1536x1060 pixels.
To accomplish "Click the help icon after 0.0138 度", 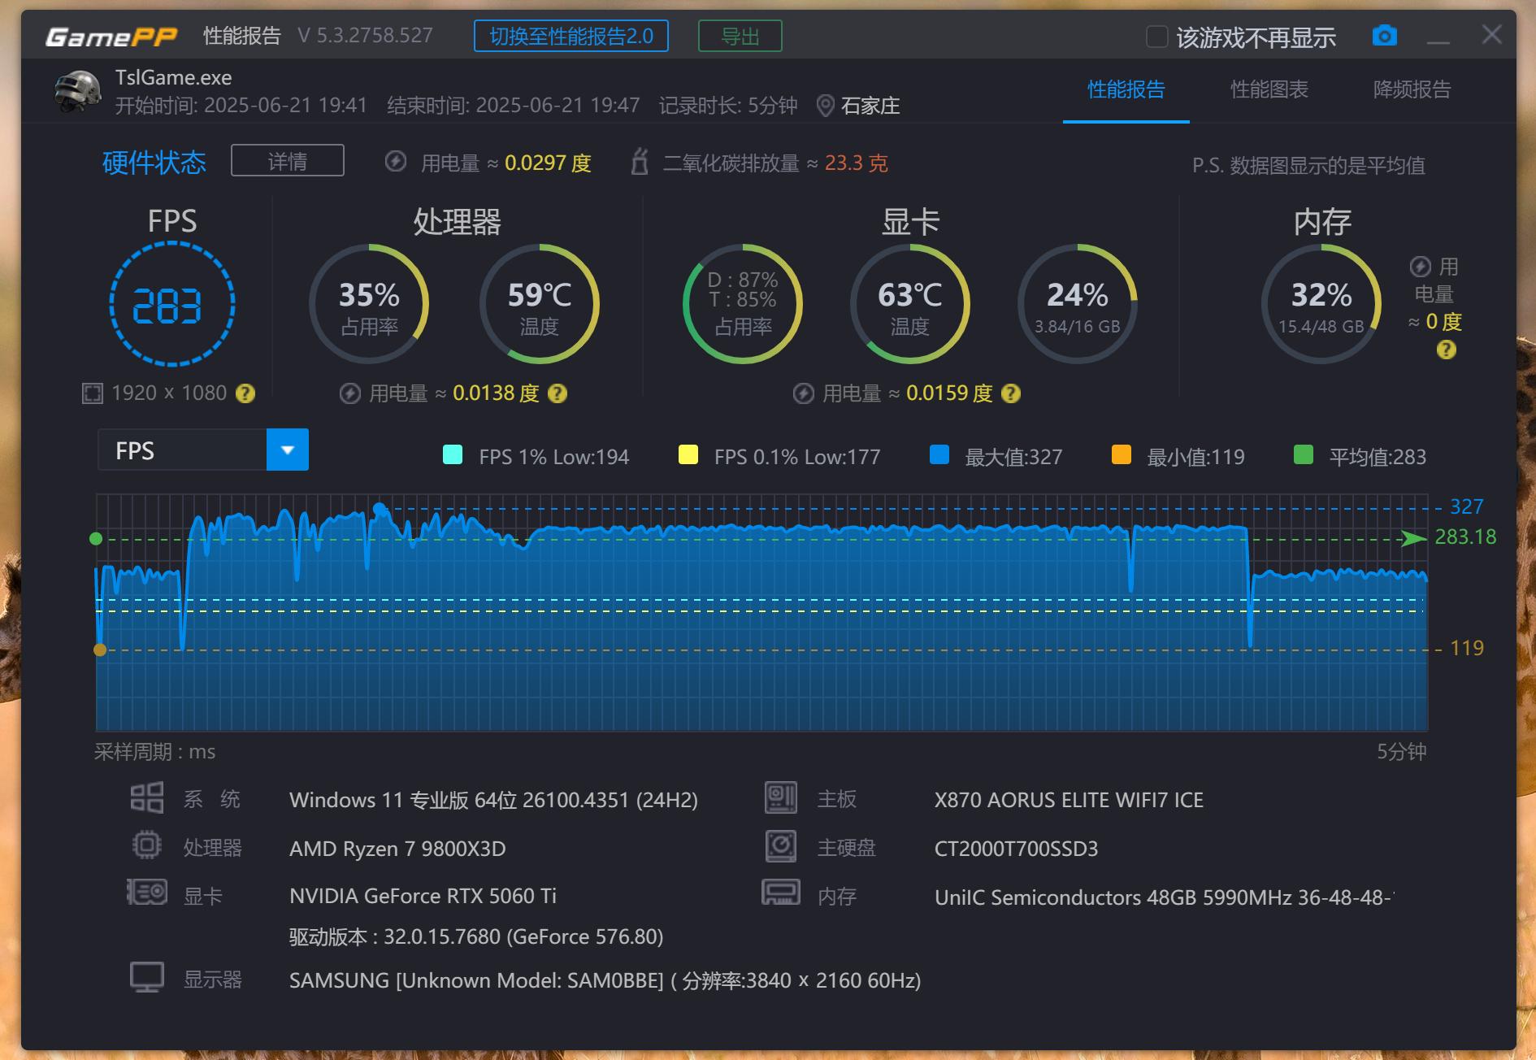I will [x=558, y=393].
